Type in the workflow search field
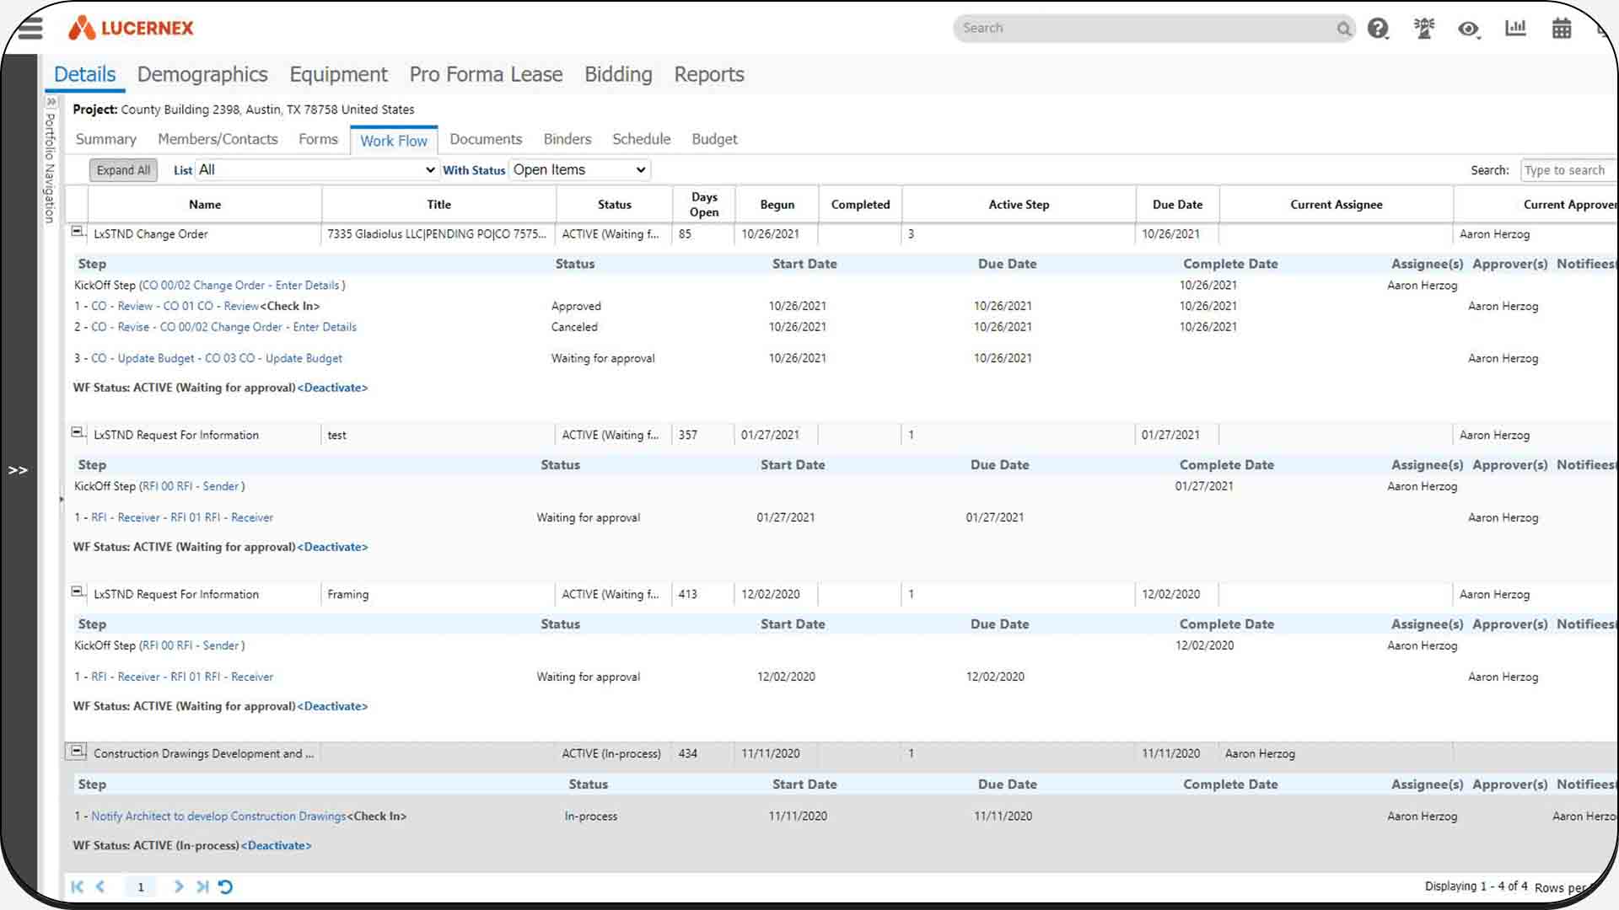1619x910 pixels. [x=1567, y=169]
